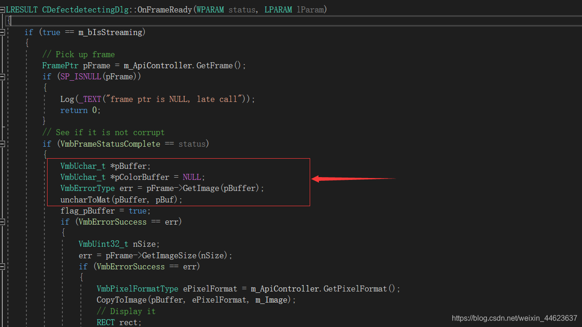
Task: Collapse the 'if (VmbFrameStatusComplete == status)' block
Action: tap(2, 144)
